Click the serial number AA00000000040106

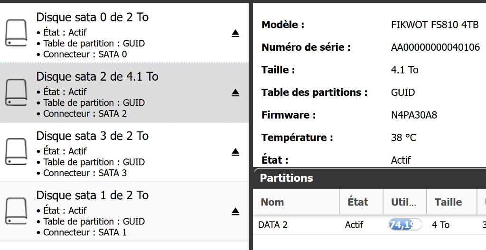435,47
